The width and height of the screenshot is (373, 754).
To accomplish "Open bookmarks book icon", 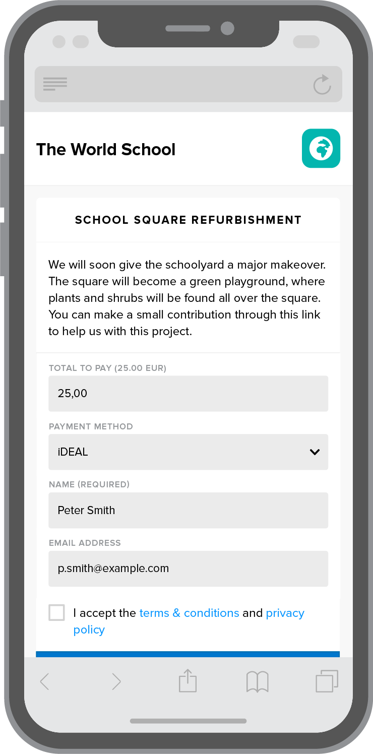I will coord(257,681).
